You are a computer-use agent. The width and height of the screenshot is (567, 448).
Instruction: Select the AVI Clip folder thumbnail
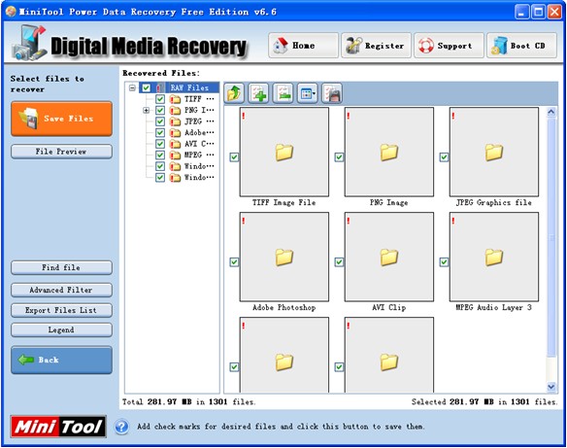click(x=389, y=257)
